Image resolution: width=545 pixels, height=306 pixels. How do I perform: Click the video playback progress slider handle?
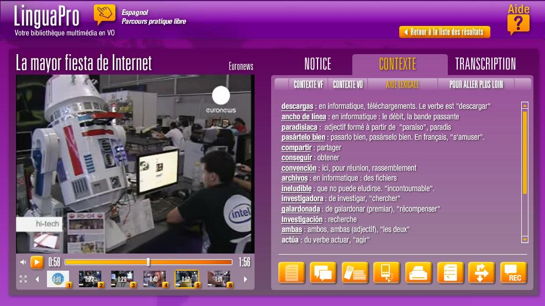pos(149,262)
